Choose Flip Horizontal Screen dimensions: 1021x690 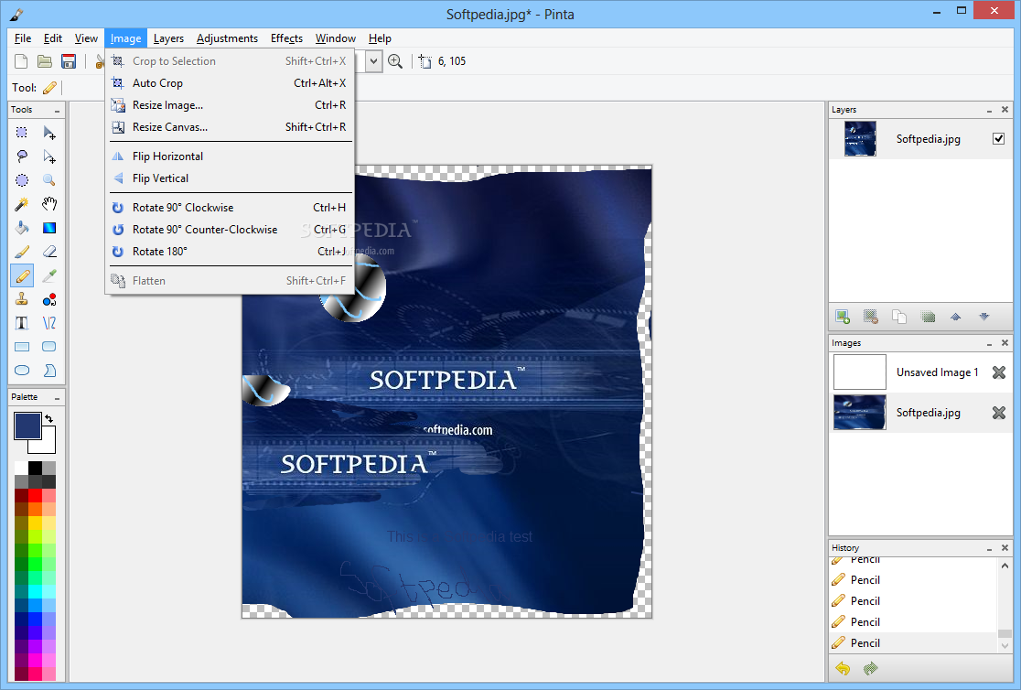tap(230, 156)
